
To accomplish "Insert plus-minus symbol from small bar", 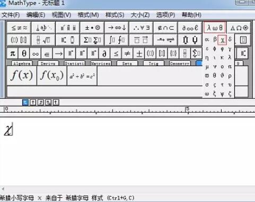I will click(139, 53).
